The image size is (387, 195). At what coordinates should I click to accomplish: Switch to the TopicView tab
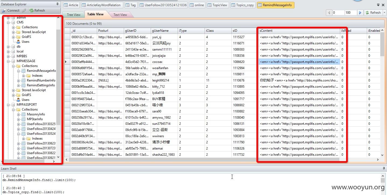point(217,5)
